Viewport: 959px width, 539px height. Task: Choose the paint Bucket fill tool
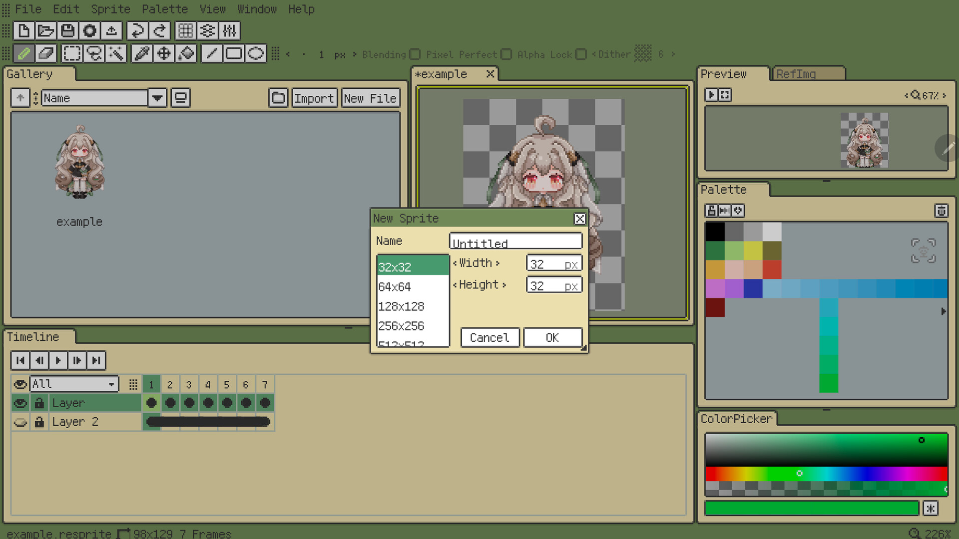coord(186,53)
